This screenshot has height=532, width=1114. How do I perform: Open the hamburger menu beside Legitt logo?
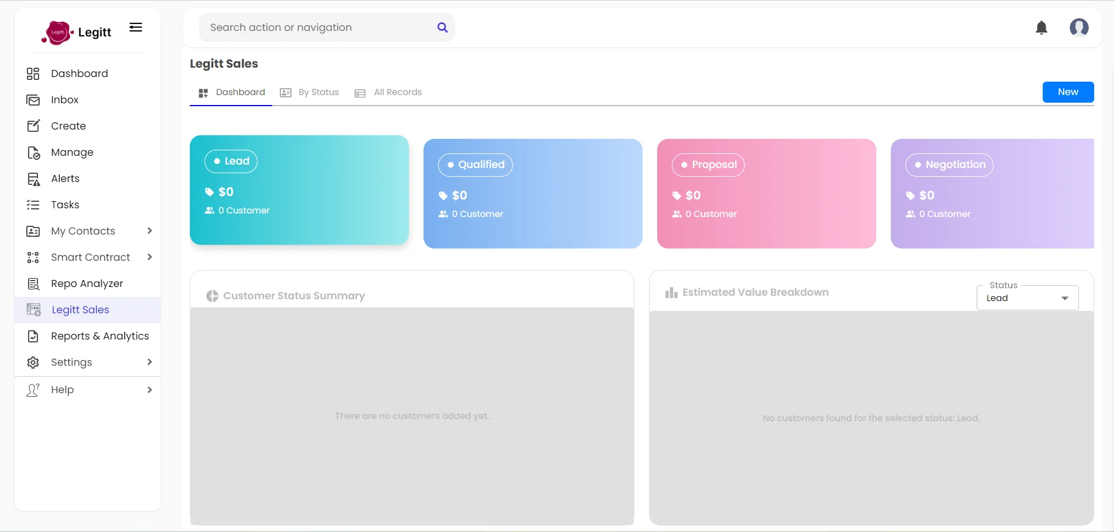(136, 27)
